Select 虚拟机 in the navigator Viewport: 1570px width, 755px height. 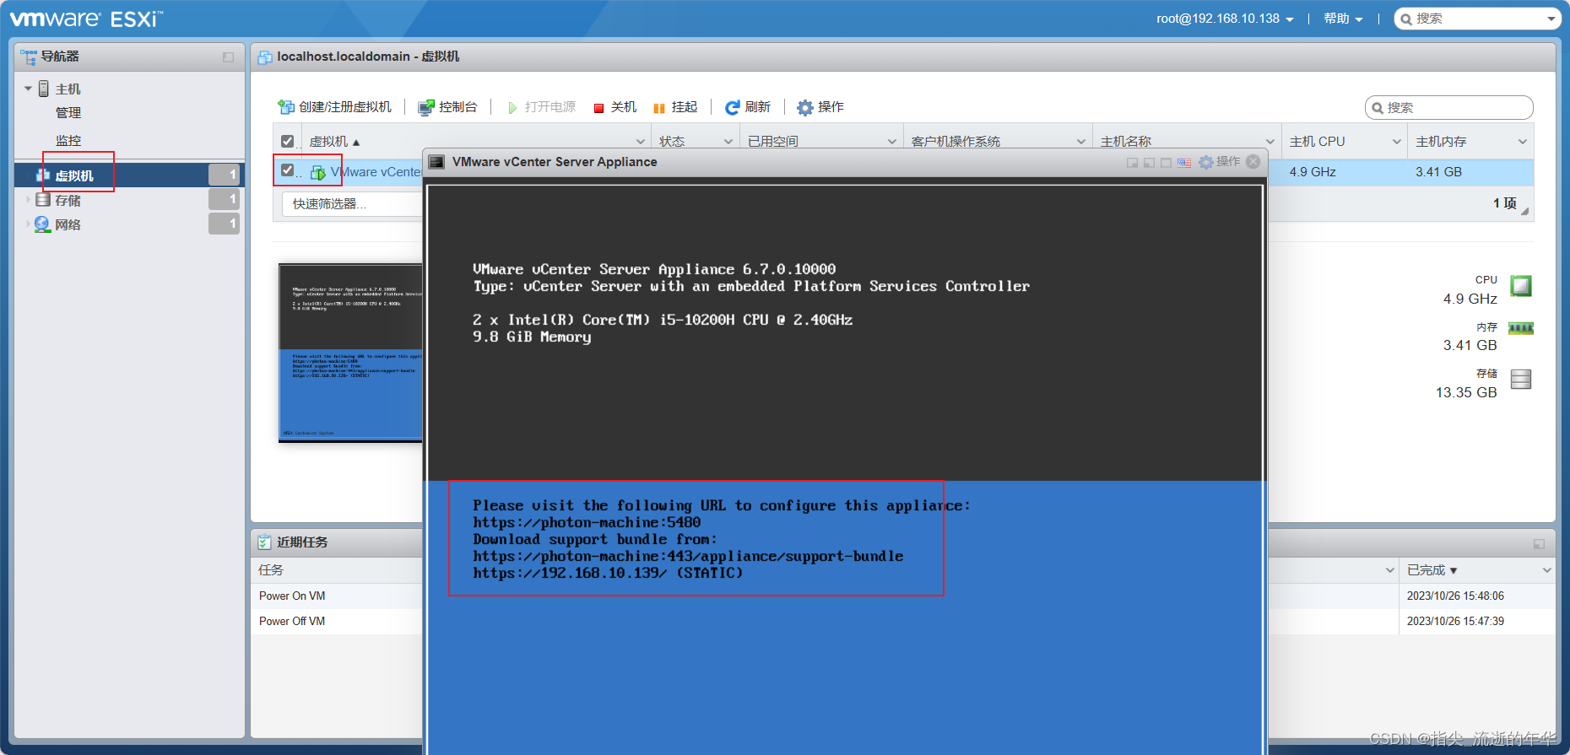[x=74, y=175]
